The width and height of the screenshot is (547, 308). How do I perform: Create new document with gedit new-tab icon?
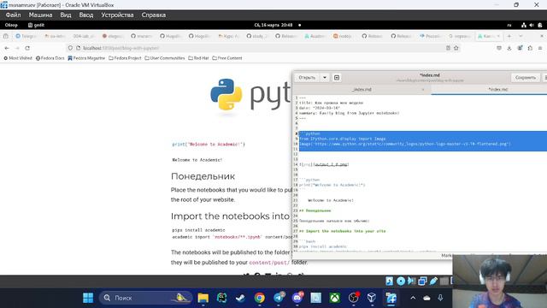click(x=337, y=78)
